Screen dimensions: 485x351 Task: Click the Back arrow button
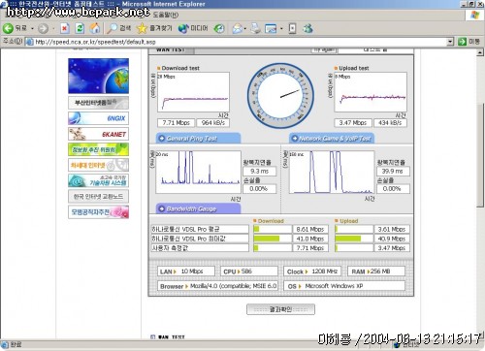coord(8,28)
